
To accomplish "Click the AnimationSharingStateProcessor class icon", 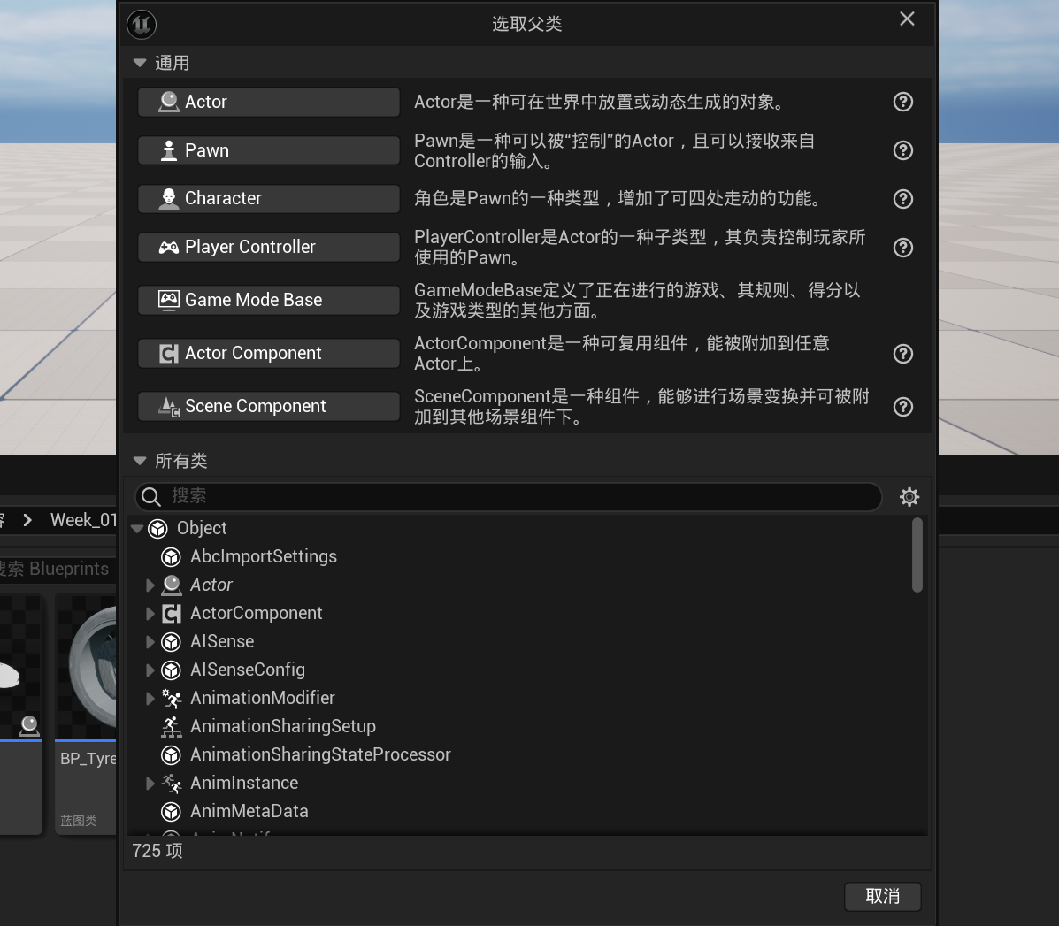I will pyautogui.click(x=172, y=755).
